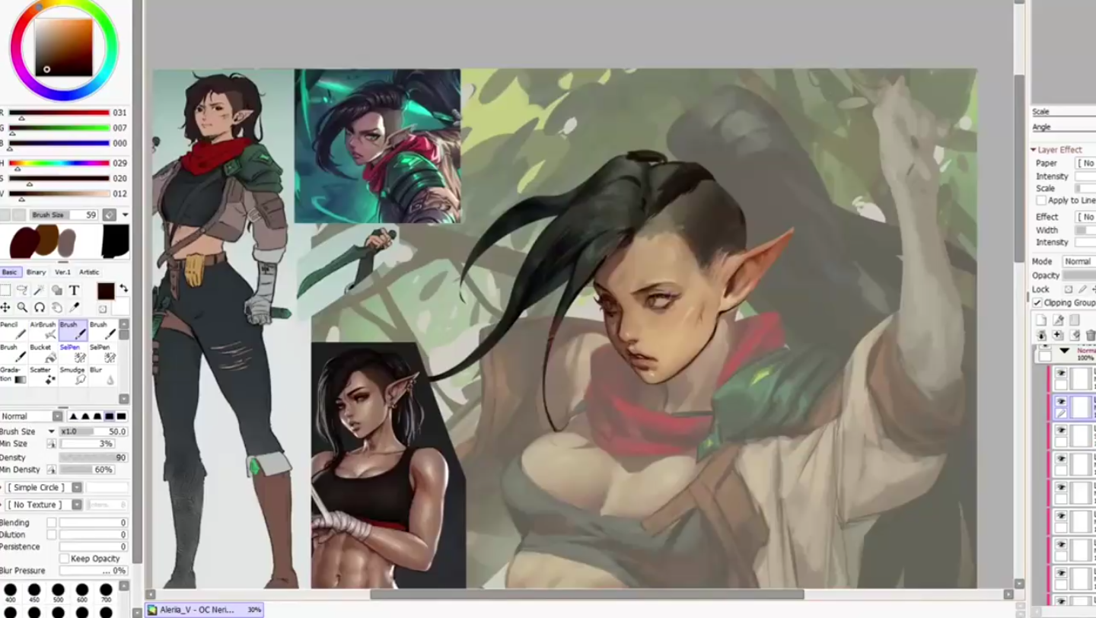Select the Eyedropper color picker tool

point(74,307)
